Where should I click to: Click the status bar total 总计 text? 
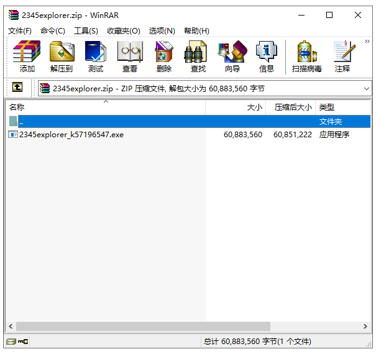point(257,342)
